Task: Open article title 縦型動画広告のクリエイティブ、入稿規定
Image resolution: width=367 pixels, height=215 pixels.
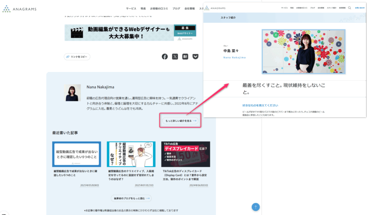Action: click(131, 175)
